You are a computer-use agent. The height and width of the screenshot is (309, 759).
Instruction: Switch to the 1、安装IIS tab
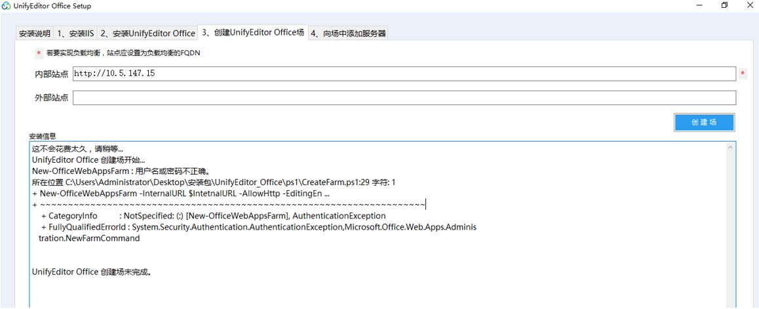[x=75, y=34]
